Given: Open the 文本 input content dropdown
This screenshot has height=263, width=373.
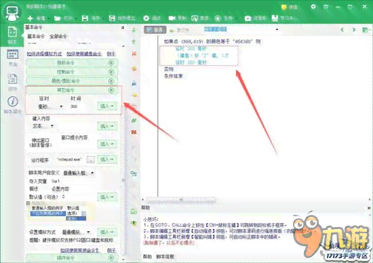Looking at the screenshot, I should (x=43, y=126).
